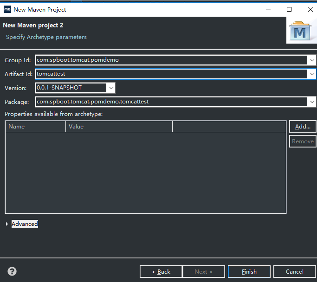
Task: Click the MyEclipse 'me' title bar icon
Action: click(7, 9)
